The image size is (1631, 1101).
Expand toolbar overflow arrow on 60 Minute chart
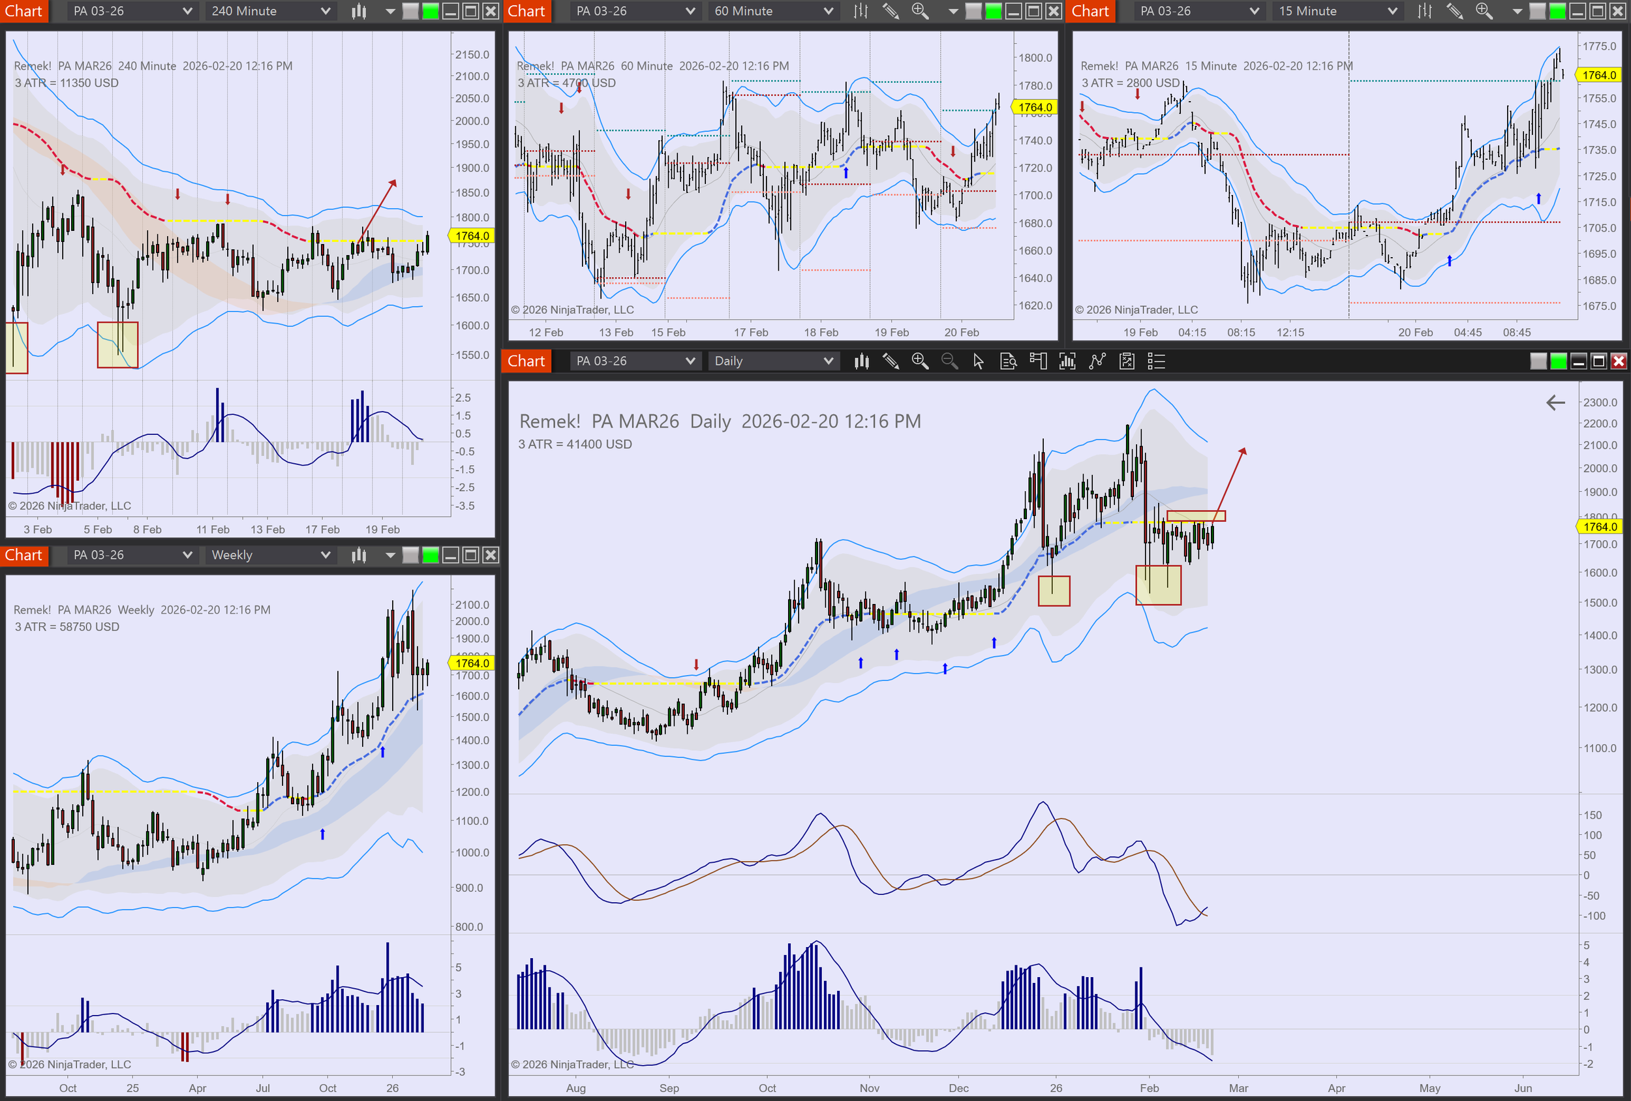[953, 11]
